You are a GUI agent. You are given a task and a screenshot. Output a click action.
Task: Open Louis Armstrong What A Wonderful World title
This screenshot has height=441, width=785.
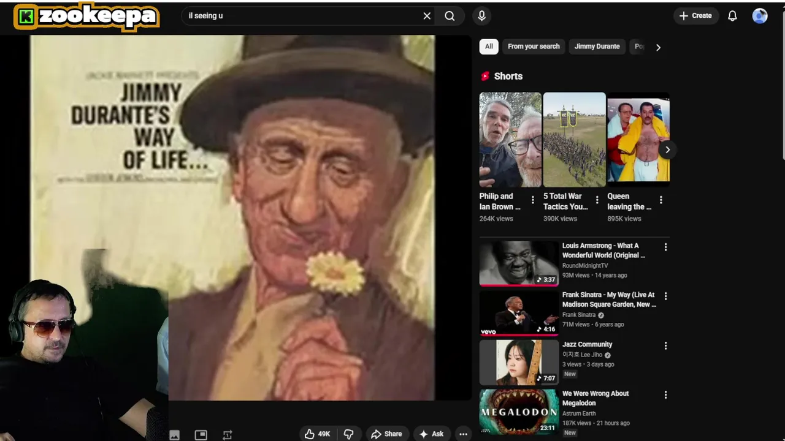603,251
